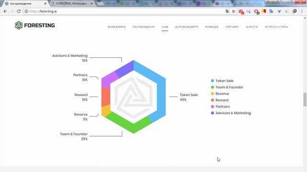This screenshot has width=307, height=172.
Task: Click the 'Advisors & Marketing 10%' chart label
Action: [x=70, y=58]
